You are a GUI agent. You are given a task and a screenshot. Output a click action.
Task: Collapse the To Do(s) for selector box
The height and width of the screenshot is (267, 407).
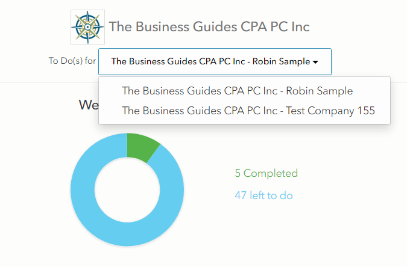[x=215, y=61]
